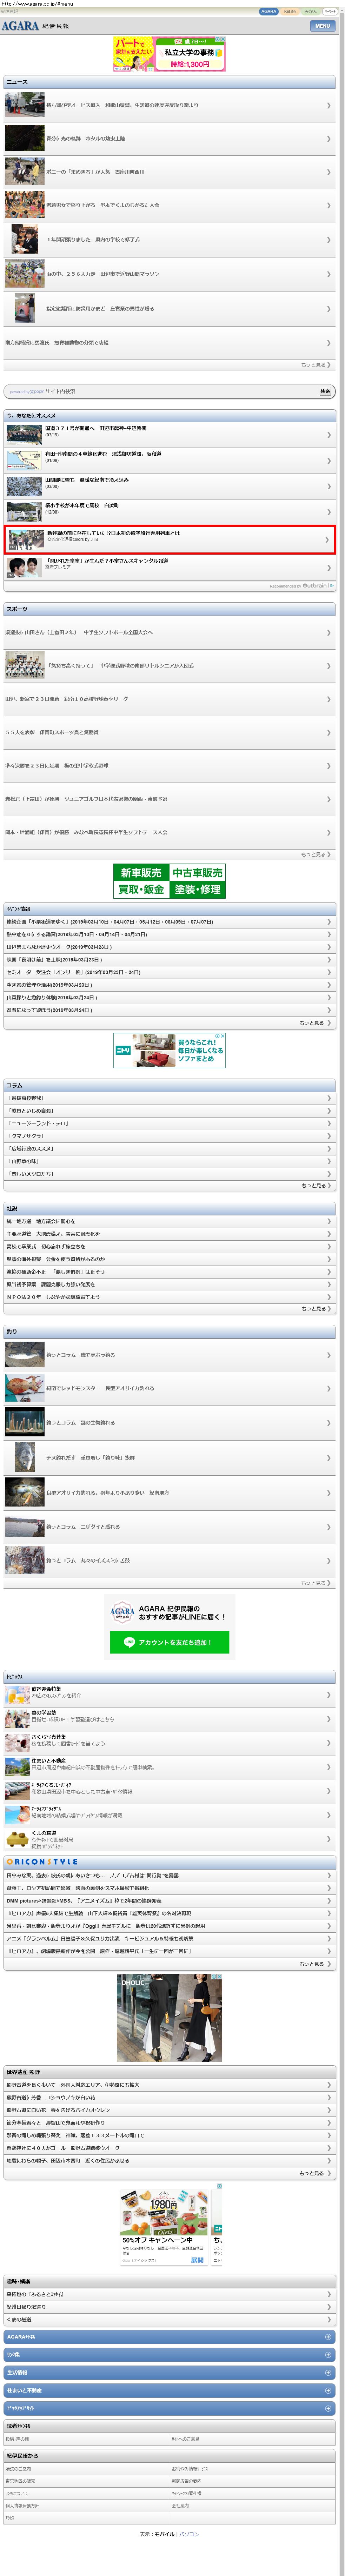
Task: Click the 塗装・修理 green button
Action: click(198, 890)
